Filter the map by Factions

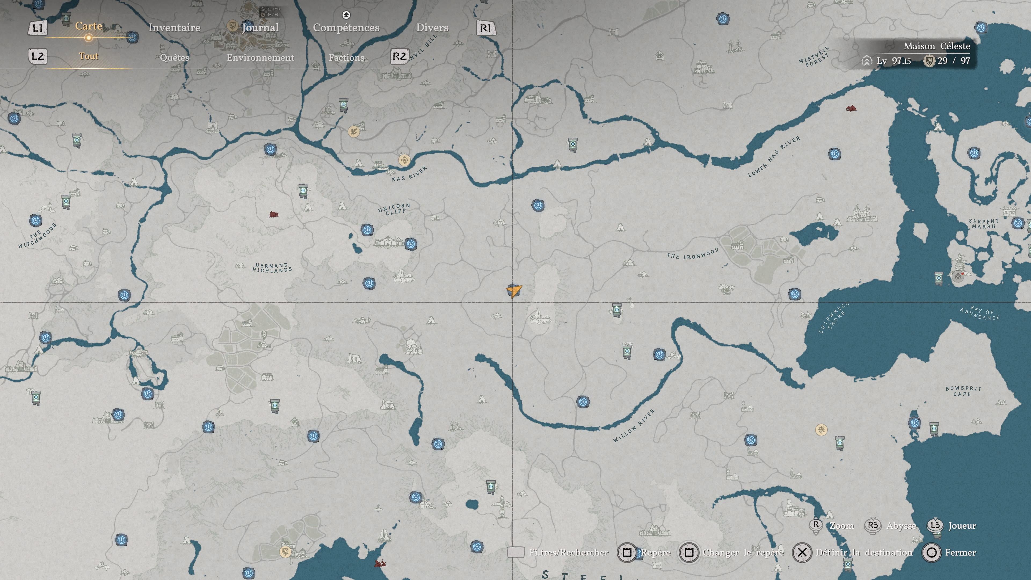[x=347, y=58]
